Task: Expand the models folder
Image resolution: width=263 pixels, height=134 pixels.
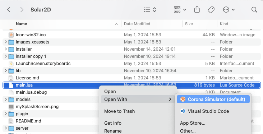Action: click(x=6, y=99)
